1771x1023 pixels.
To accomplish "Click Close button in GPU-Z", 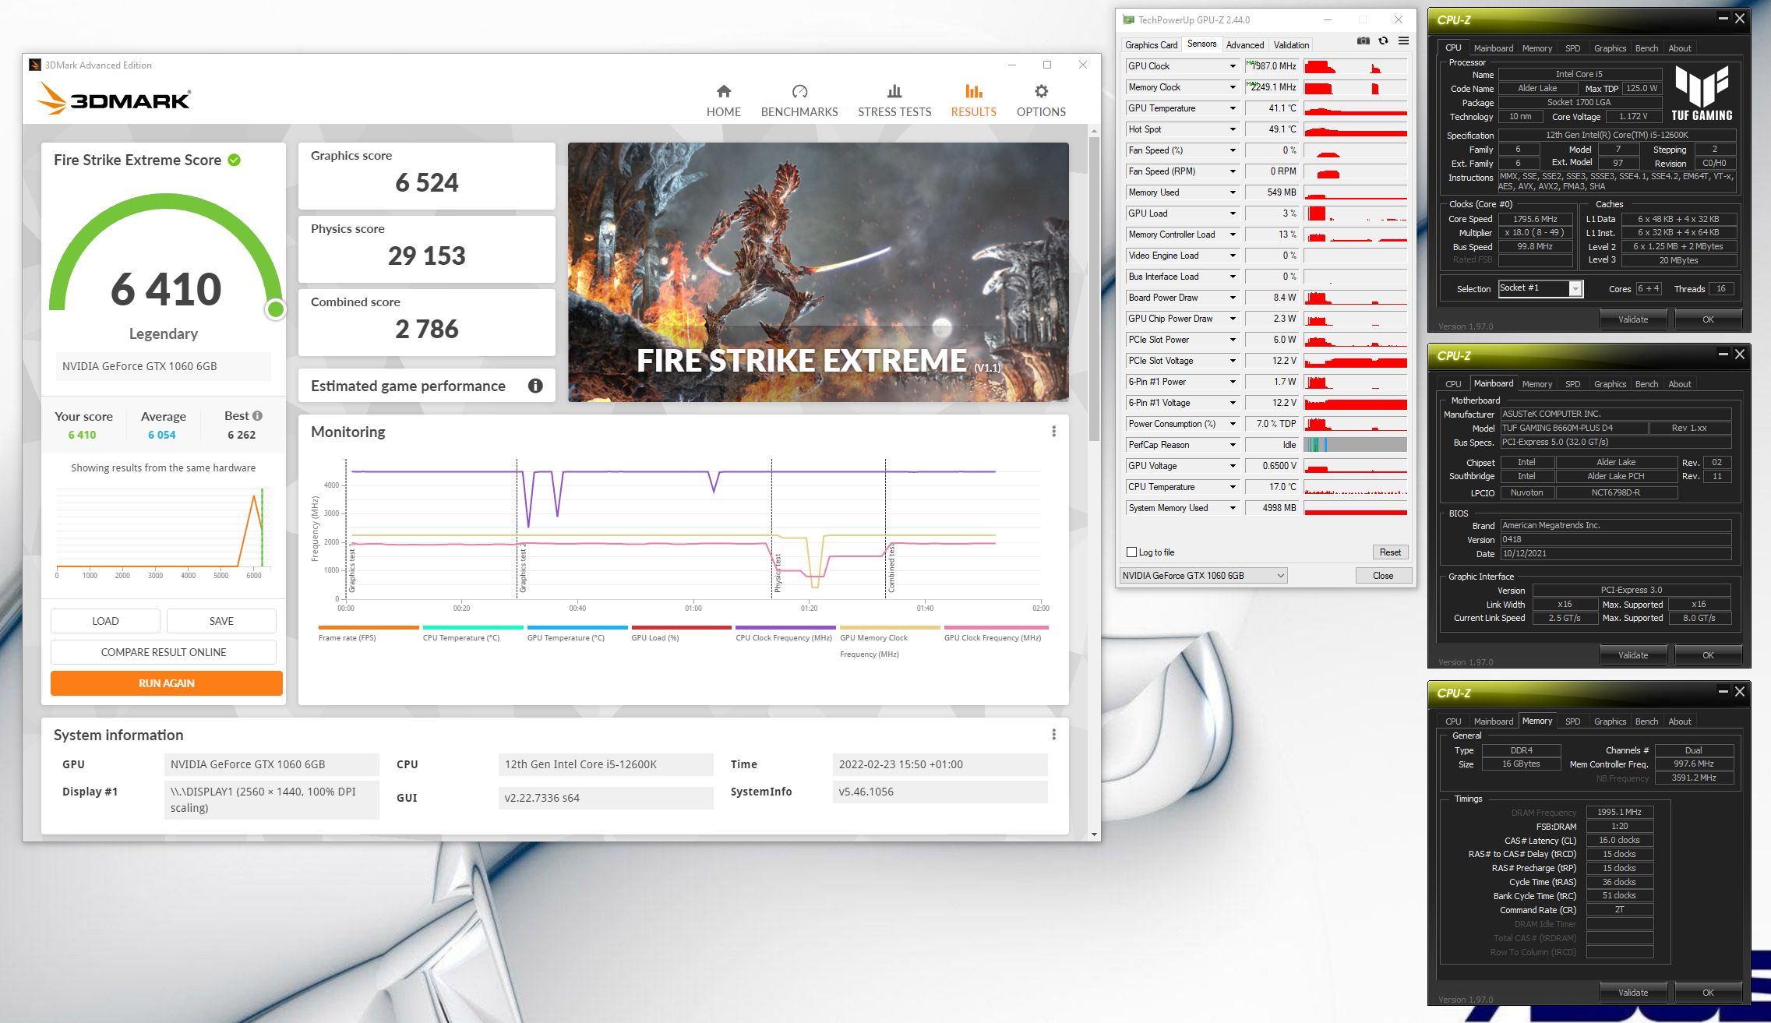I will [1383, 576].
